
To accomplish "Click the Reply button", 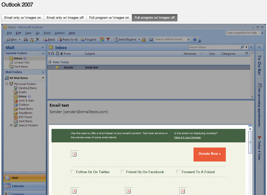I will pos(49,39).
